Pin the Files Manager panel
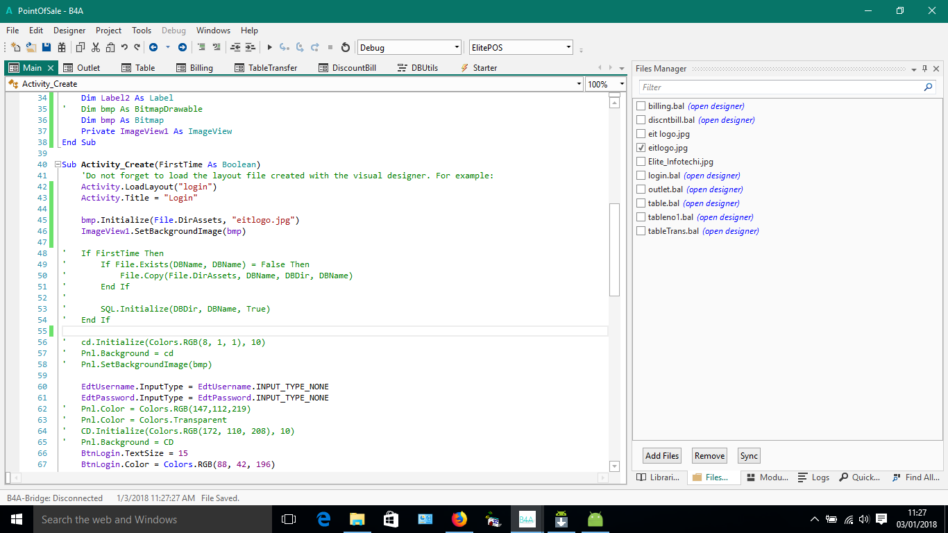The image size is (948, 533). (x=924, y=69)
